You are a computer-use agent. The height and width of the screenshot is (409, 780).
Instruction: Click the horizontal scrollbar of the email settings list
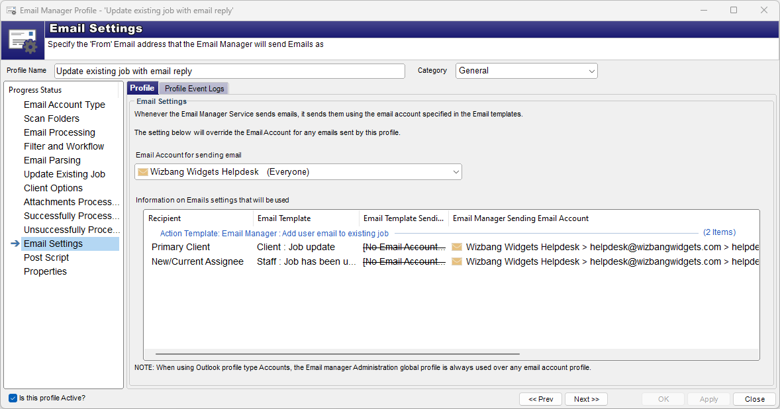point(337,354)
